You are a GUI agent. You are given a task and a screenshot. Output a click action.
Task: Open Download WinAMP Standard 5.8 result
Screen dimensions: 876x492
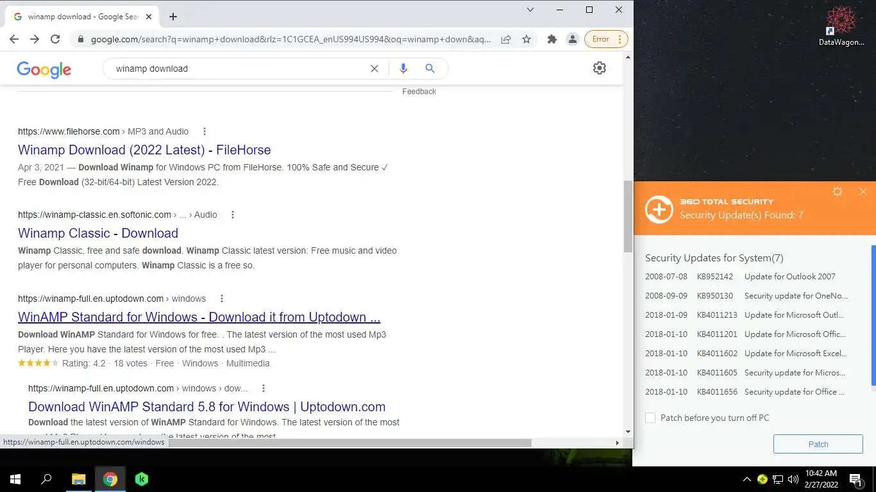click(x=206, y=407)
